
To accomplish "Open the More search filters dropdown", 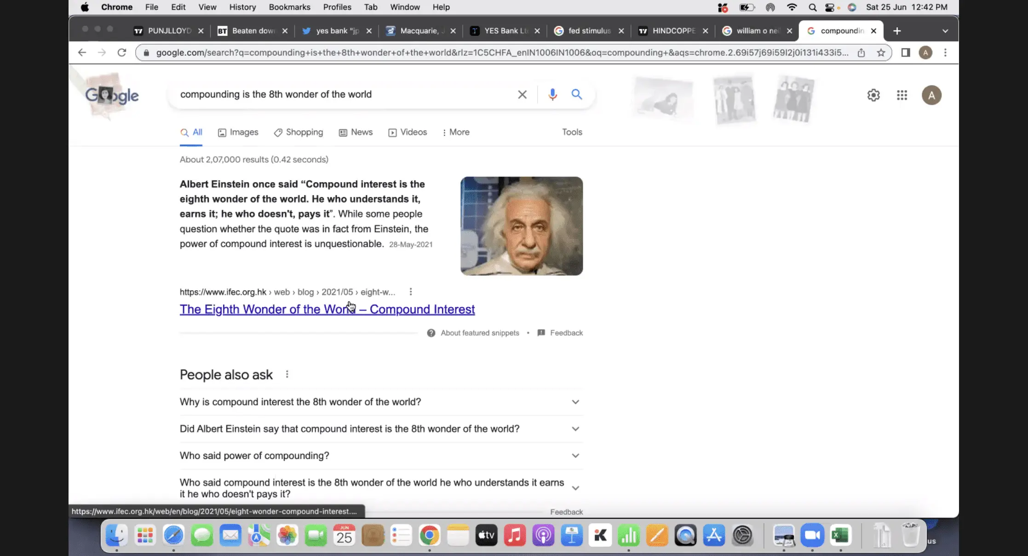I will click(x=455, y=132).
